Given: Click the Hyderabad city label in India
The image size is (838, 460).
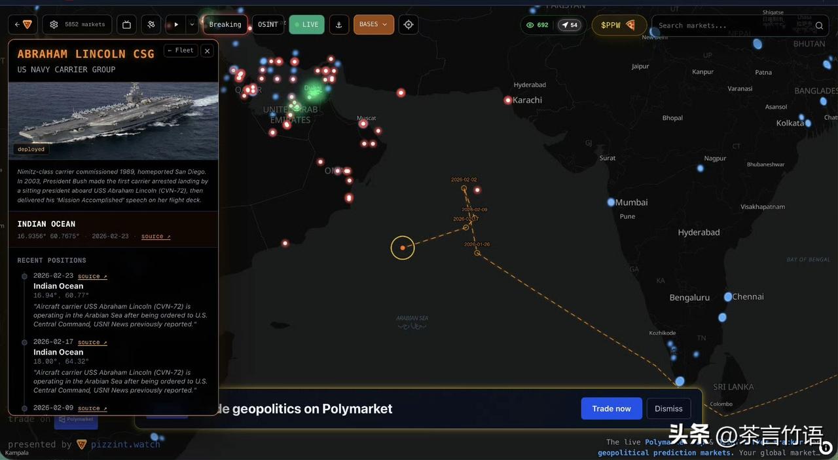Looking at the screenshot, I should coord(699,233).
